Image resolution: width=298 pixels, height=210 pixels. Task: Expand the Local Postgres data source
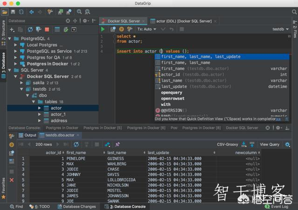pyautogui.click(x=16, y=45)
